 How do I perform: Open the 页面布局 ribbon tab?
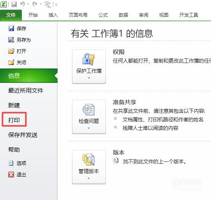tap(78, 15)
